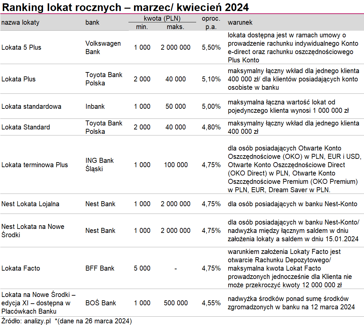
Task: Click the title 'Ranking lokat rocznych – marzec/ kwiecień 2024'
Action: 125,7
